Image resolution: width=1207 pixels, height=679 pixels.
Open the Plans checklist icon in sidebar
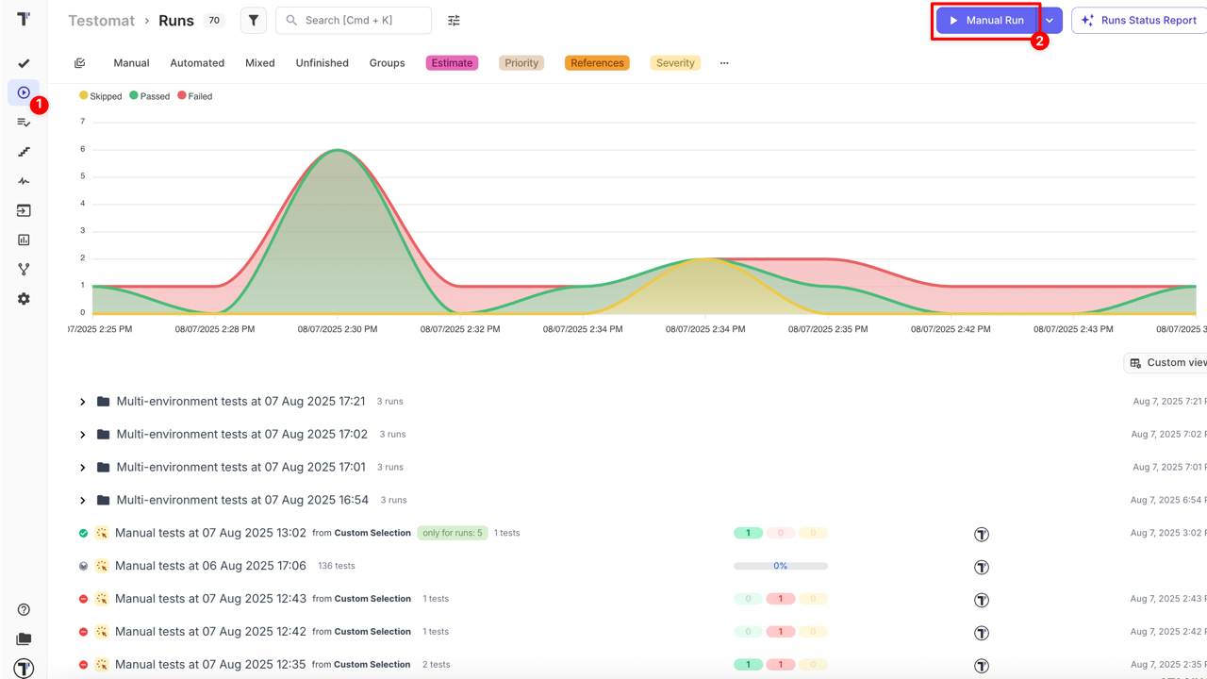click(x=24, y=123)
